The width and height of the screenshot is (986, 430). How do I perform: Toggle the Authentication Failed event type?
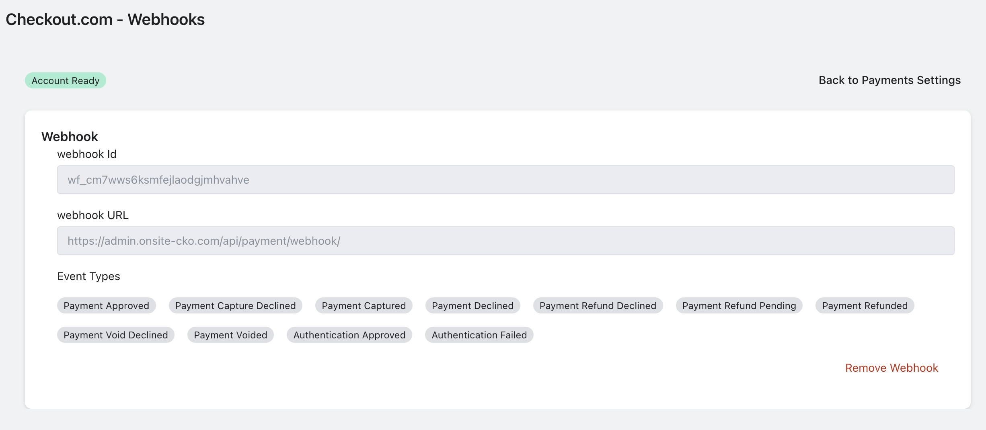tap(479, 335)
